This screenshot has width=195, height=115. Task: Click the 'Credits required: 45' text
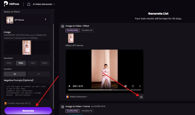(17, 103)
